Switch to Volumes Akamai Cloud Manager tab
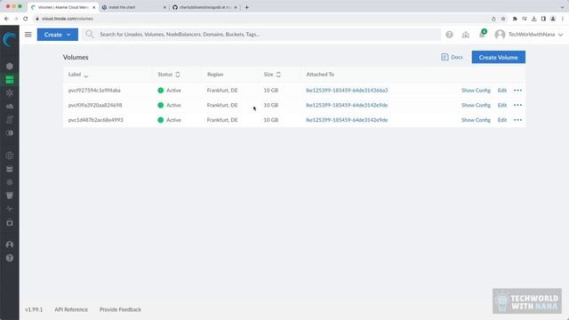This screenshot has height=320, width=569. (x=62, y=7)
